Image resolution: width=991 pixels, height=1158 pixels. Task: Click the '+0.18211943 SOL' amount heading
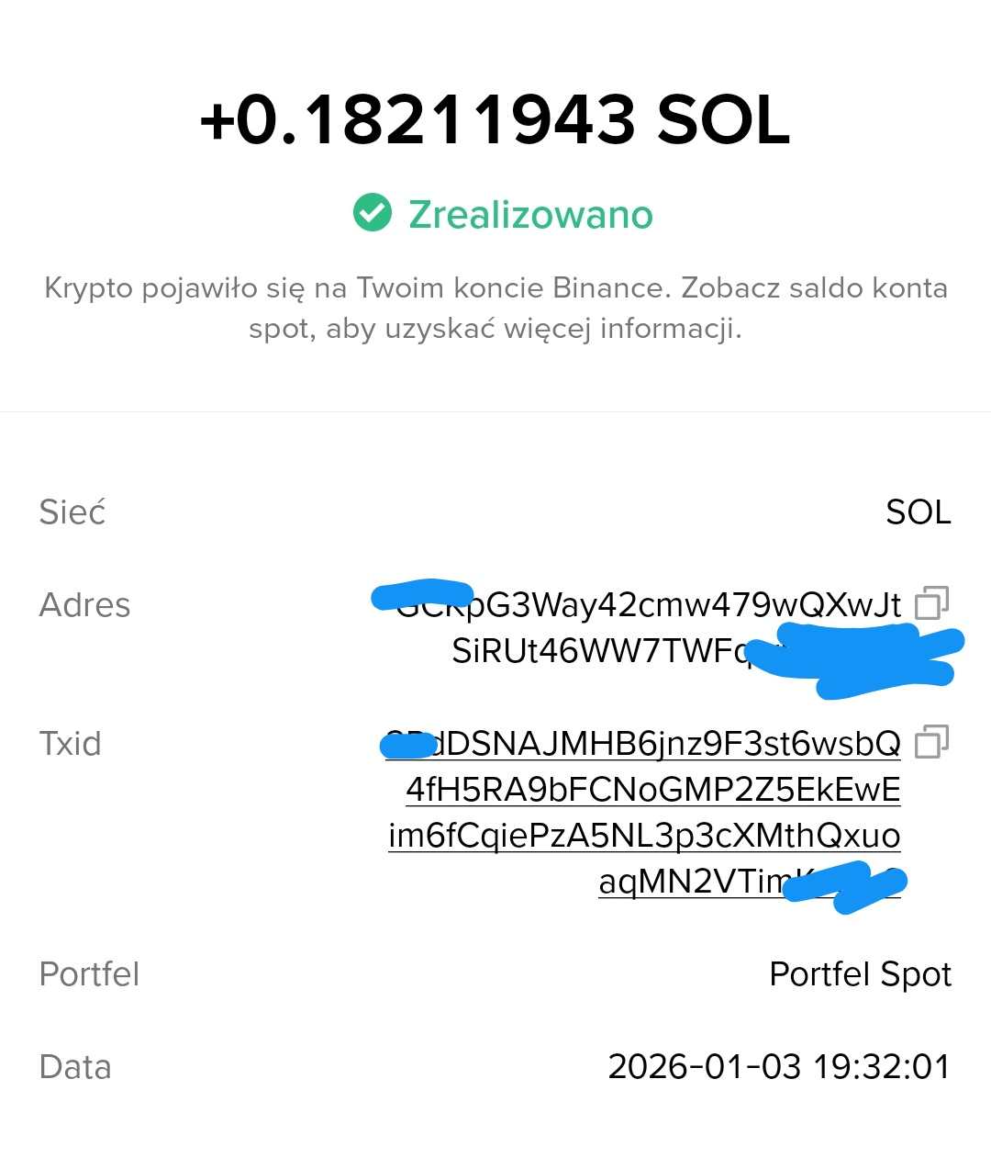(495, 120)
